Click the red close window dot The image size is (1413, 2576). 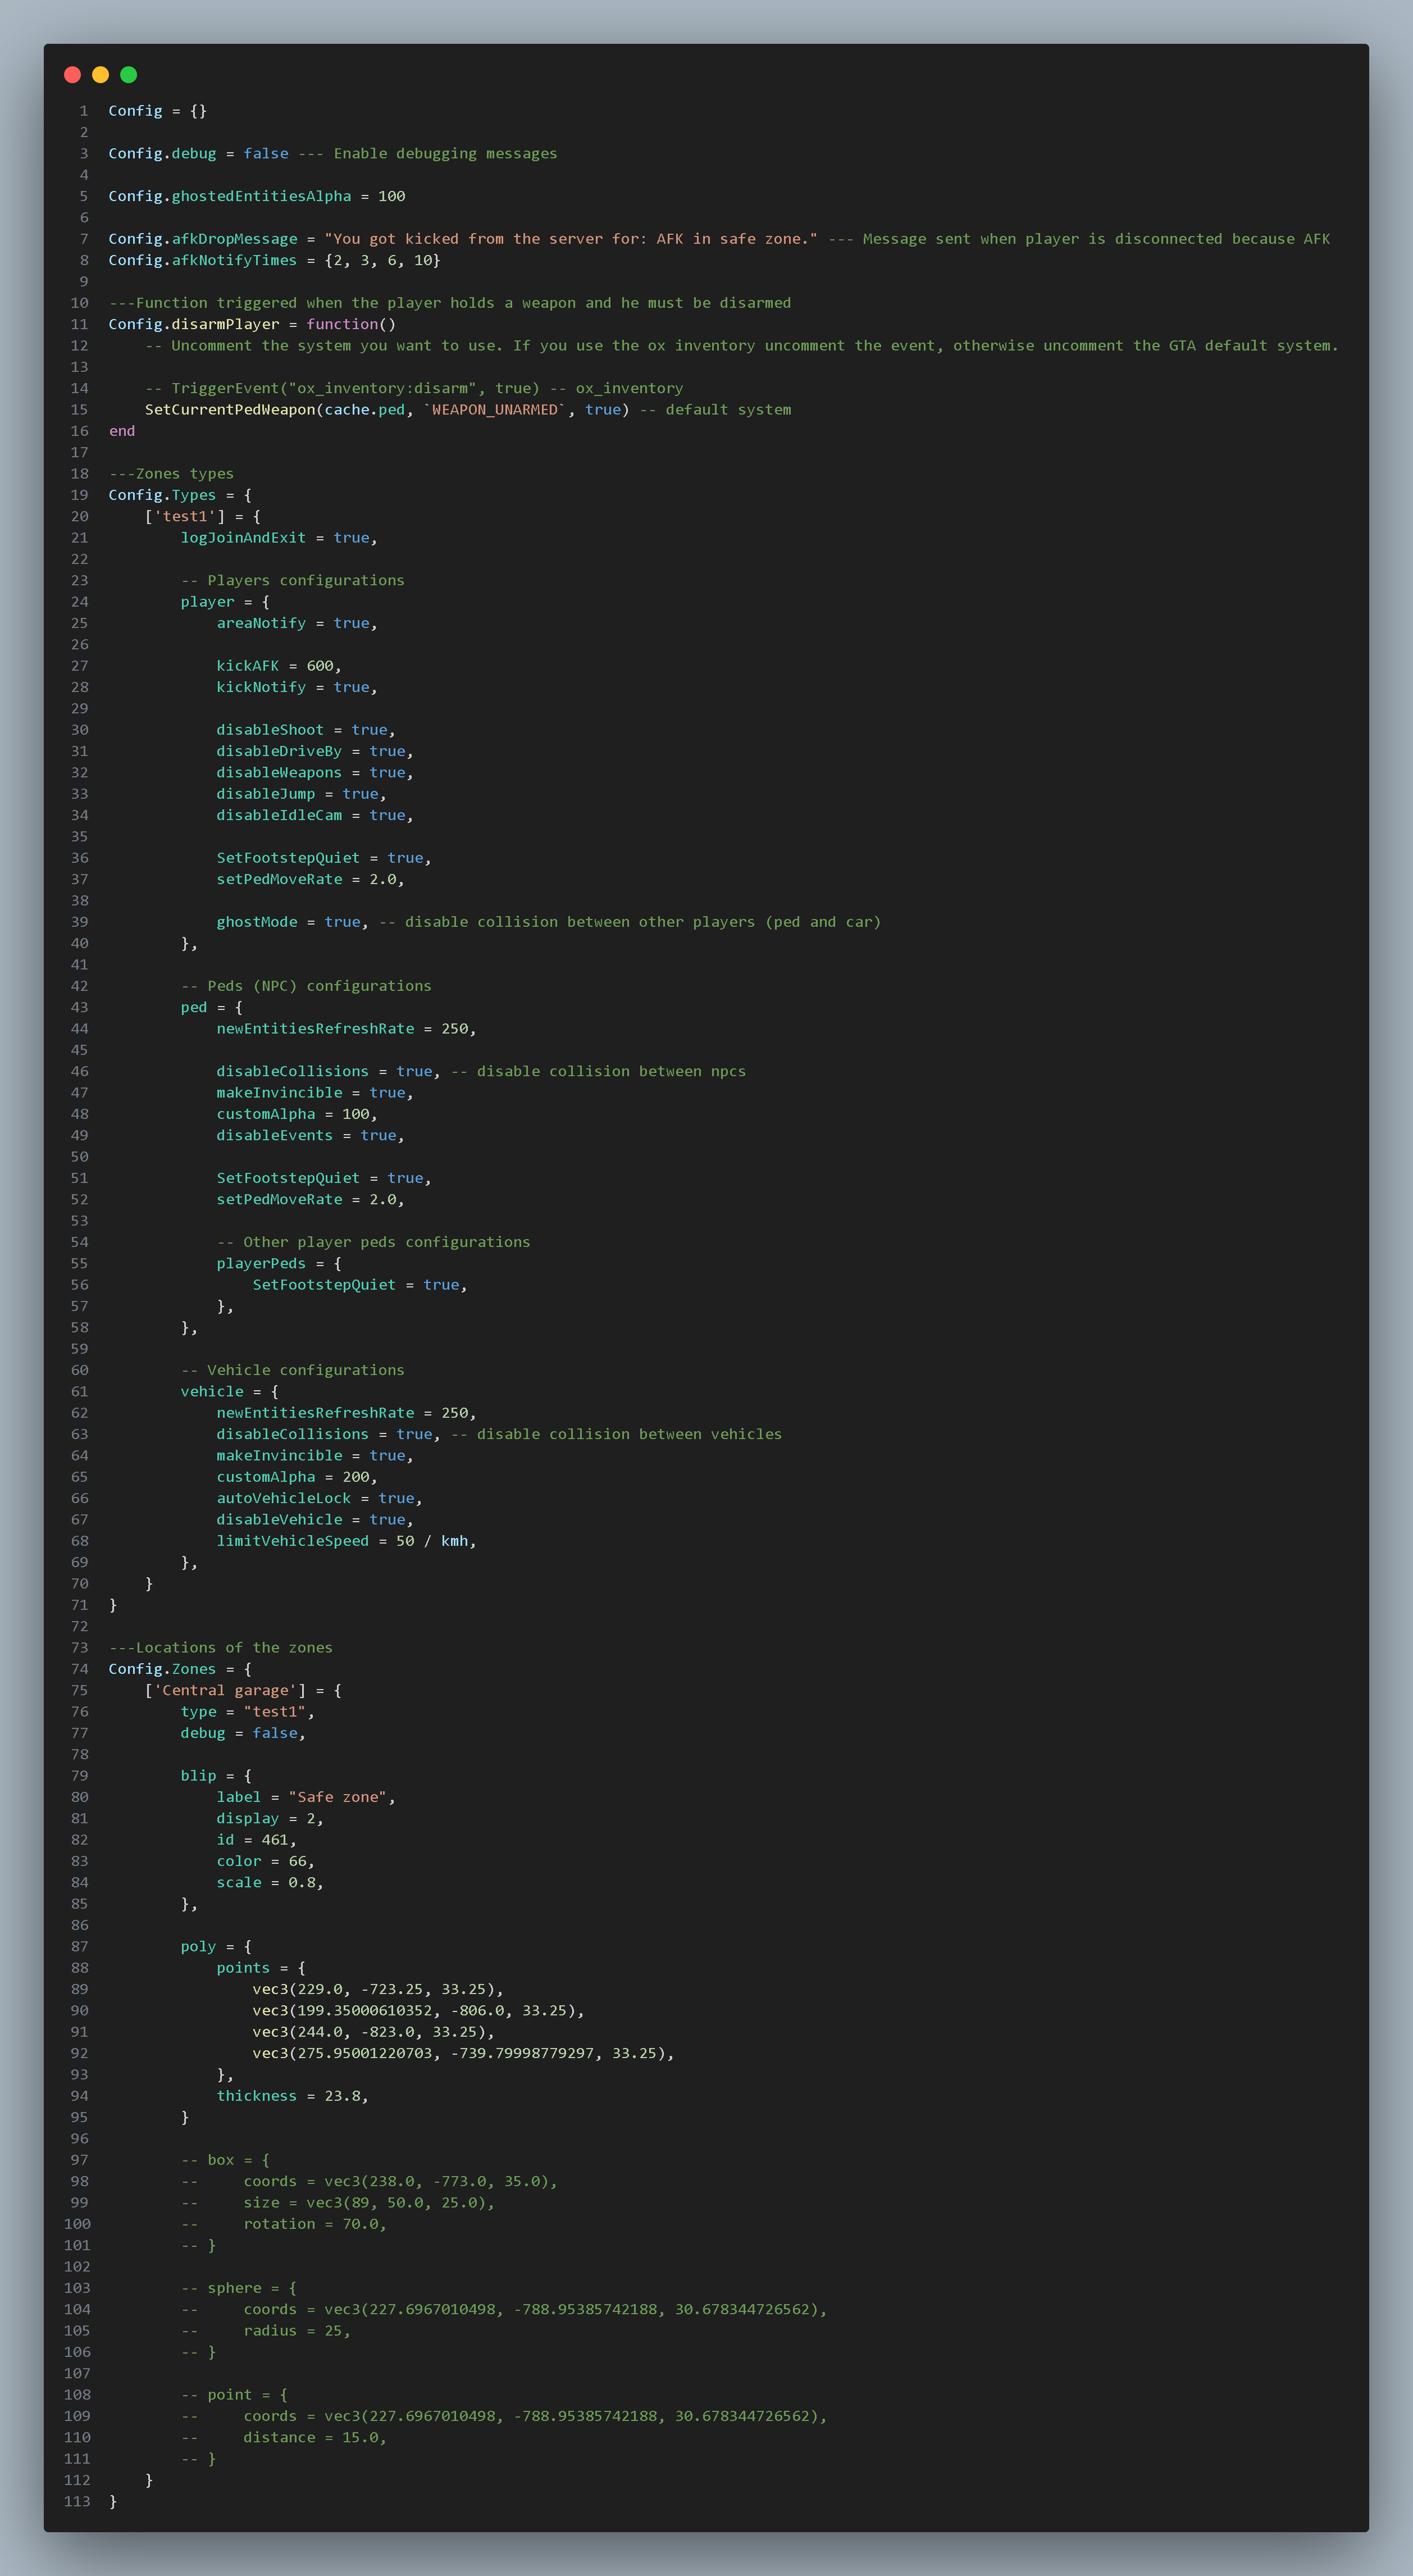pos(72,75)
